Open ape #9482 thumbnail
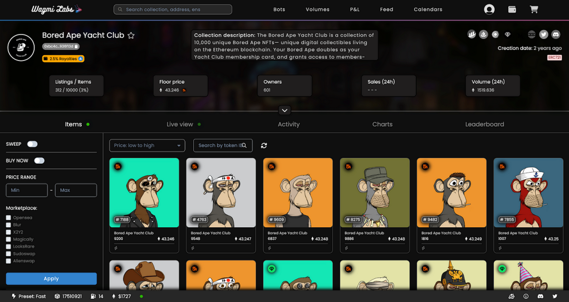Viewport: 569px width, 302px height. click(x=452, y=193)
